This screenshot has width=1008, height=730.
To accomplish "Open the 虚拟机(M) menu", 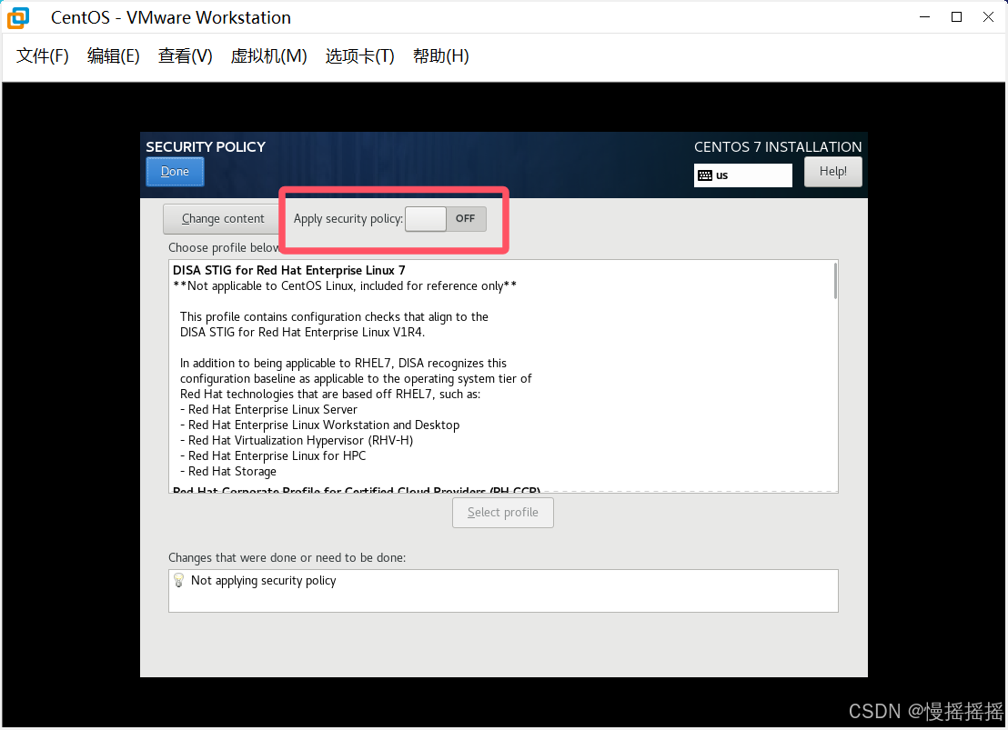I will click(x=269, y=55).
